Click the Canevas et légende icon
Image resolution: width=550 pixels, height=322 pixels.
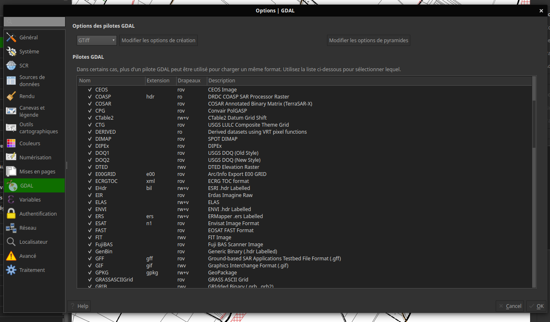(12, 111)
